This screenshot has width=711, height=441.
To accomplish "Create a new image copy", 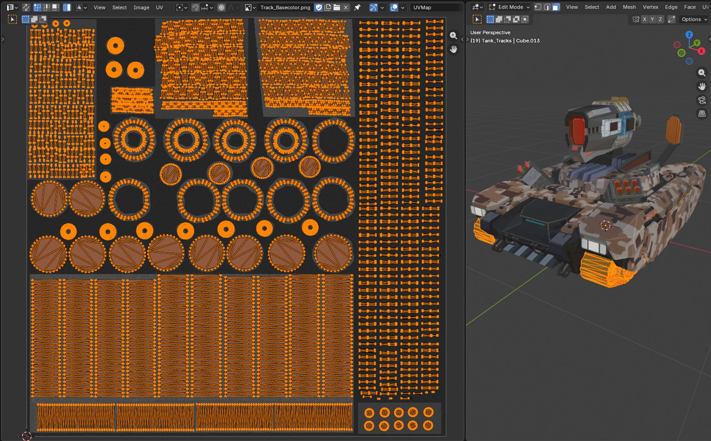I will [328, 7].
